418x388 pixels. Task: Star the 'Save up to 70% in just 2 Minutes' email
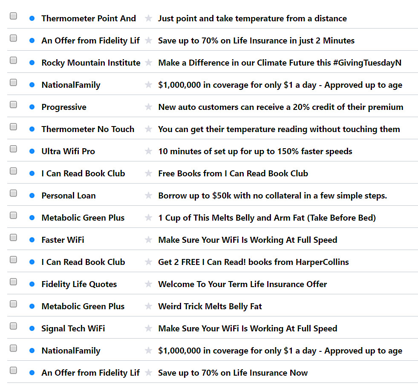click(148, 40)
